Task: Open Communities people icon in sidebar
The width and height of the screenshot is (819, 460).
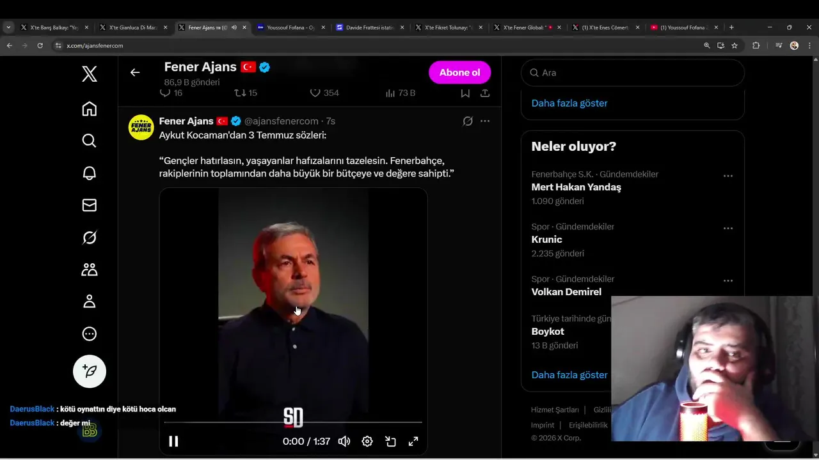Action: coord(90,270)
